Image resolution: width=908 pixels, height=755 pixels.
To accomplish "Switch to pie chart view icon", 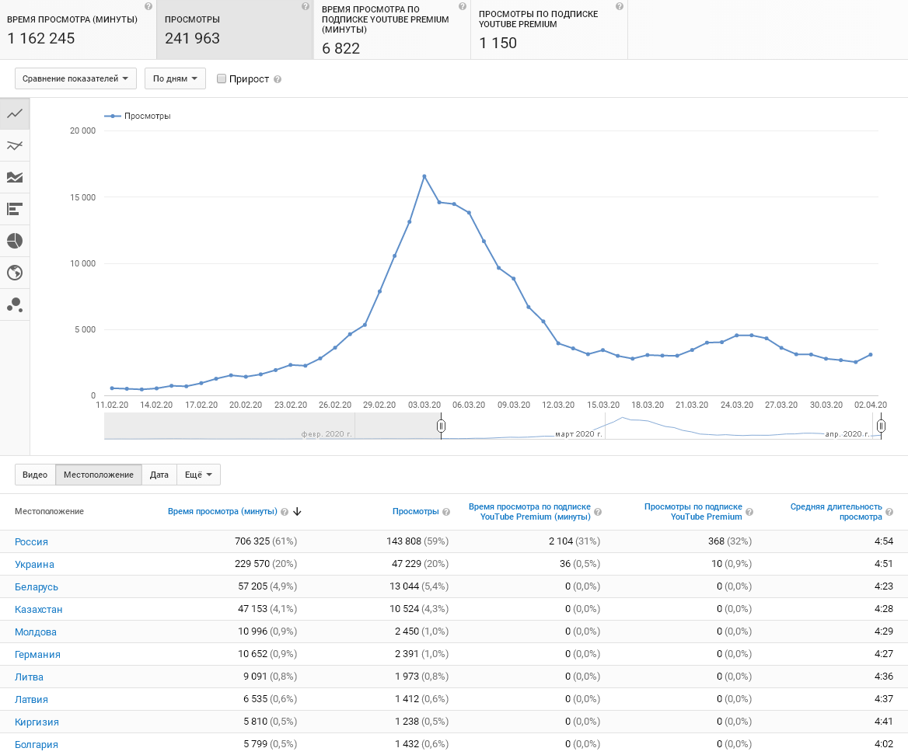I will 15,241.
